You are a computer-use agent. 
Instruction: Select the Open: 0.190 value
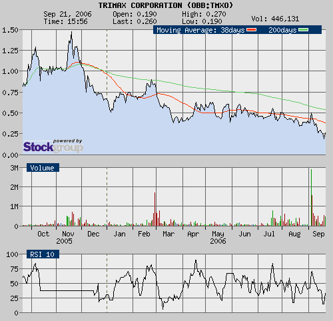point(135,14)
